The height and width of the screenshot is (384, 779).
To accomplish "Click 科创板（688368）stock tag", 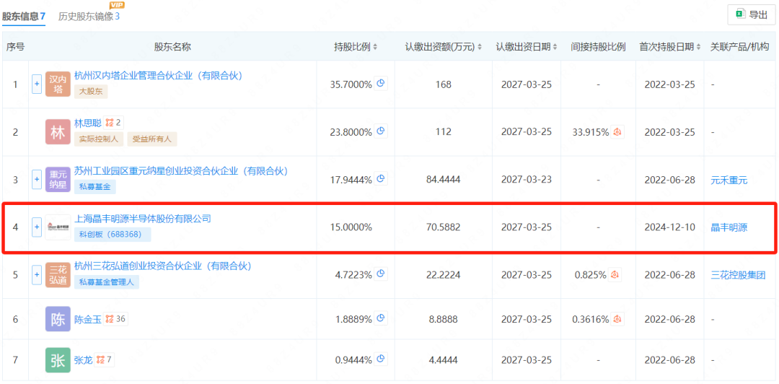I will pos(113,235).
